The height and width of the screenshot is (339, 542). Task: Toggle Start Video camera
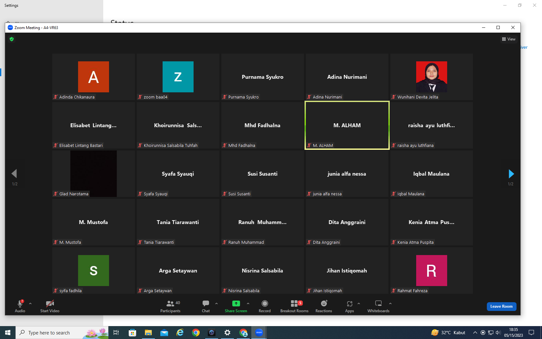coord(50,306)
